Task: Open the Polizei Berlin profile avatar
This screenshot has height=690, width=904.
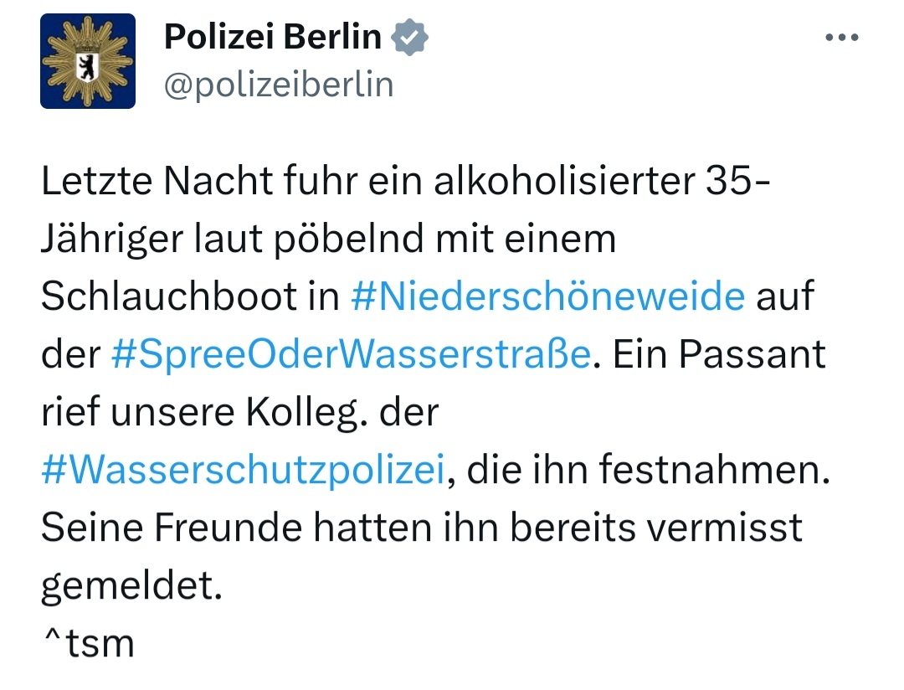Action: tap(87, 61)
